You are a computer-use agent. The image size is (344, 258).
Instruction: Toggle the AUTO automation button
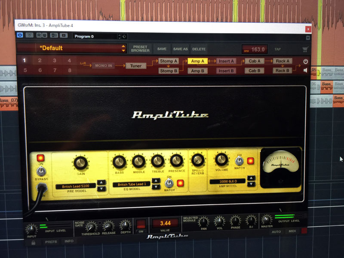pyautogui.click(x=276, y=232)
